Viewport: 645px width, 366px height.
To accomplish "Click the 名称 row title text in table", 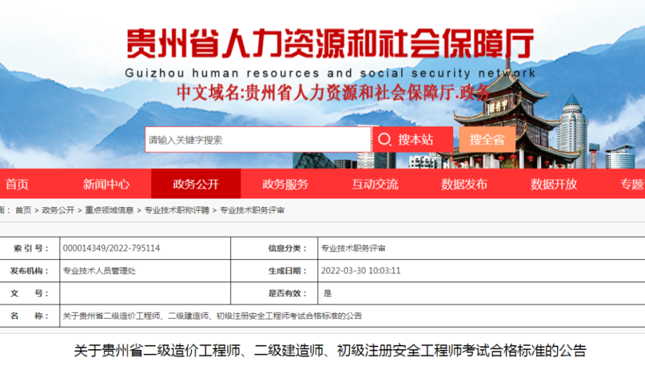I will point(212,316).
